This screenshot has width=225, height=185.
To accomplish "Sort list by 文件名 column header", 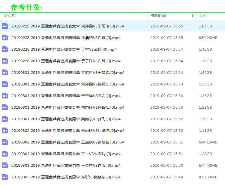I will [x=9, y=16].
